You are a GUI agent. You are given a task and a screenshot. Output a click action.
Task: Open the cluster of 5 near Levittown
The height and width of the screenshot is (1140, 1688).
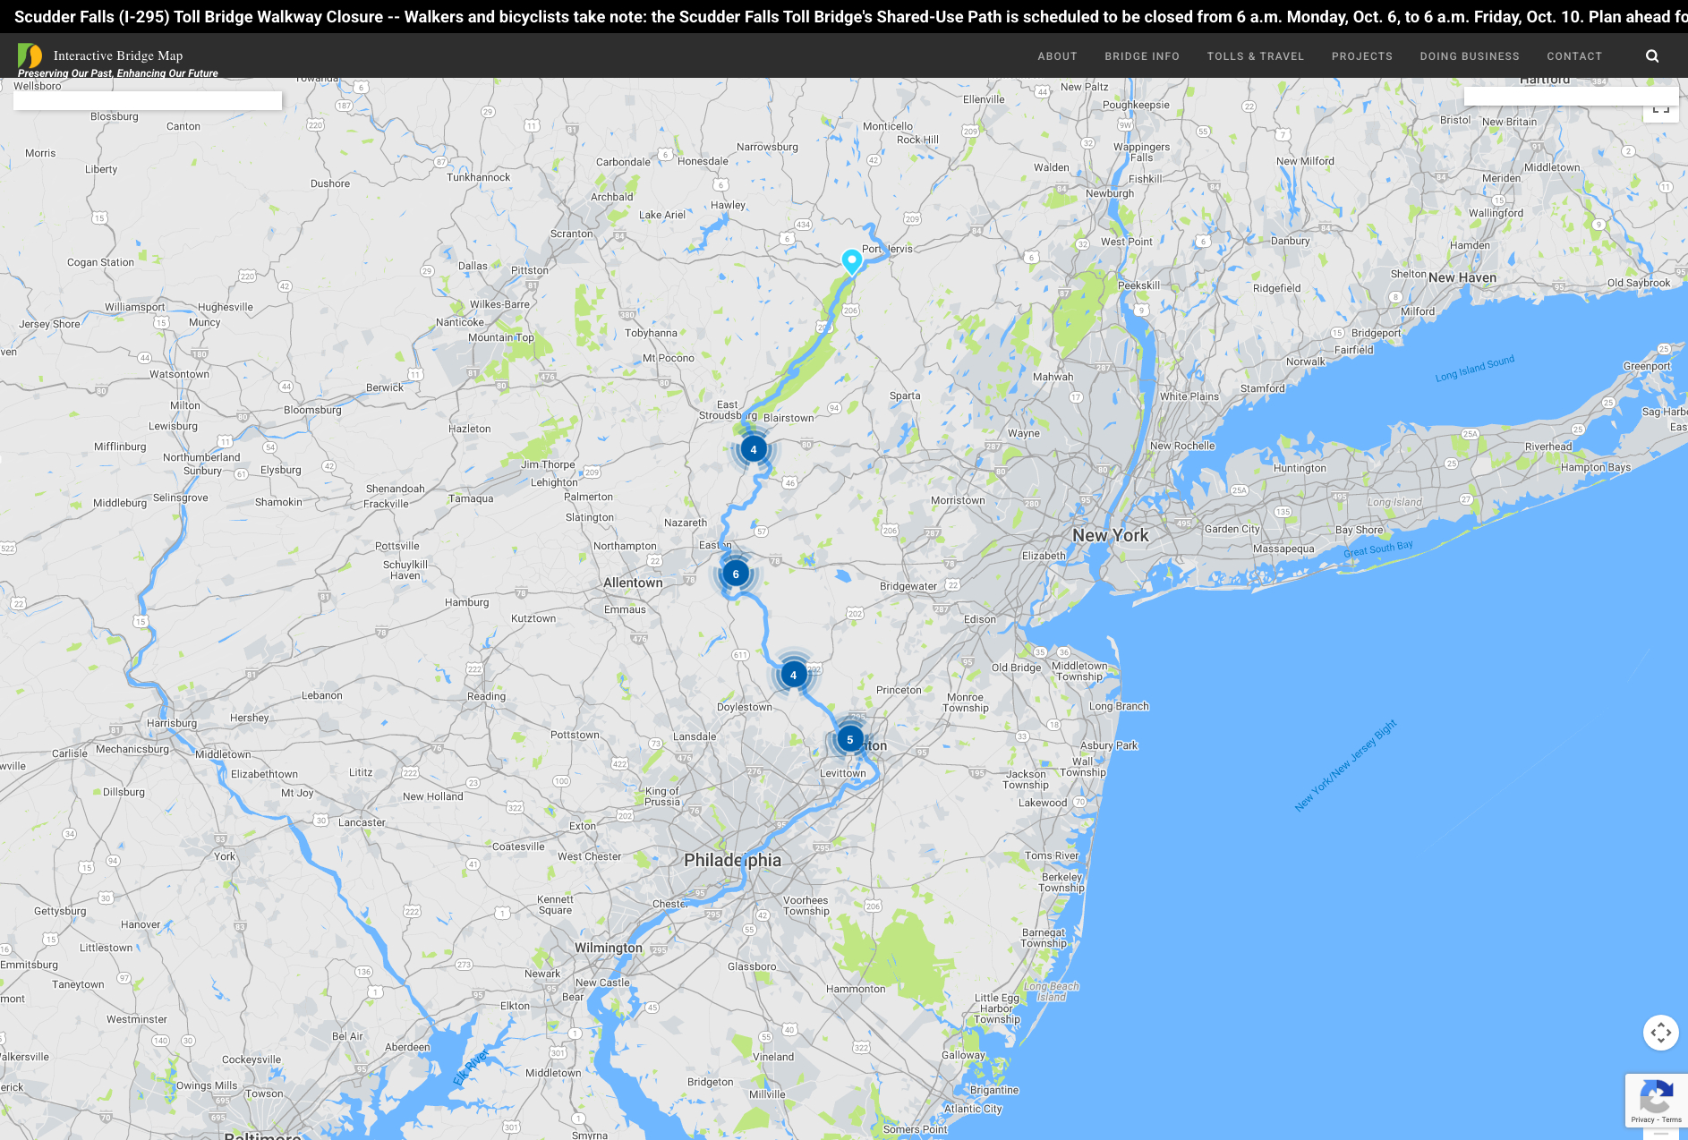pyautogui.click(x=849, y=739)
